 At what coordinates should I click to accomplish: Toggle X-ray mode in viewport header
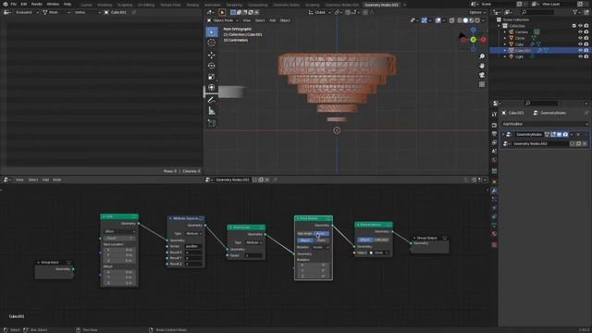452,20
